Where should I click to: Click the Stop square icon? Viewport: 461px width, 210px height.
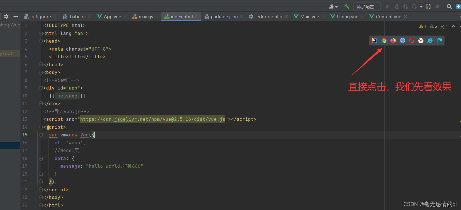point(437,7)
